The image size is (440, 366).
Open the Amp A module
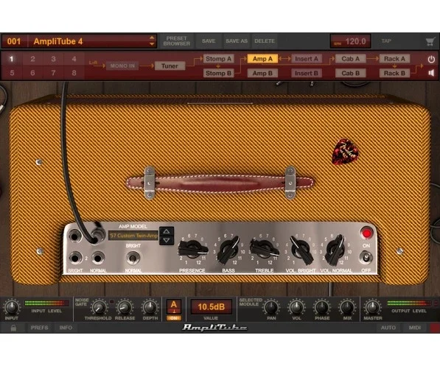[x=262, y=59]
